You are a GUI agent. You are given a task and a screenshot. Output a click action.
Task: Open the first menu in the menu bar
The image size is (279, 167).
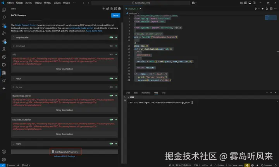coord(10,3)
